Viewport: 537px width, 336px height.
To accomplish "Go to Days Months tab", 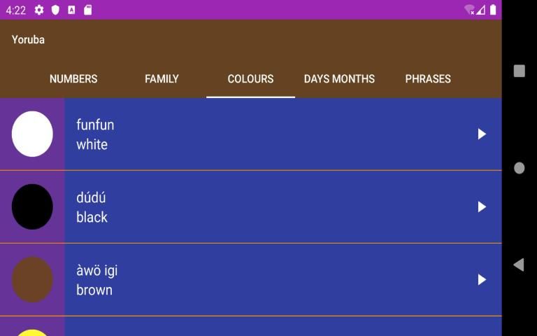I will (x=339, y=79).
